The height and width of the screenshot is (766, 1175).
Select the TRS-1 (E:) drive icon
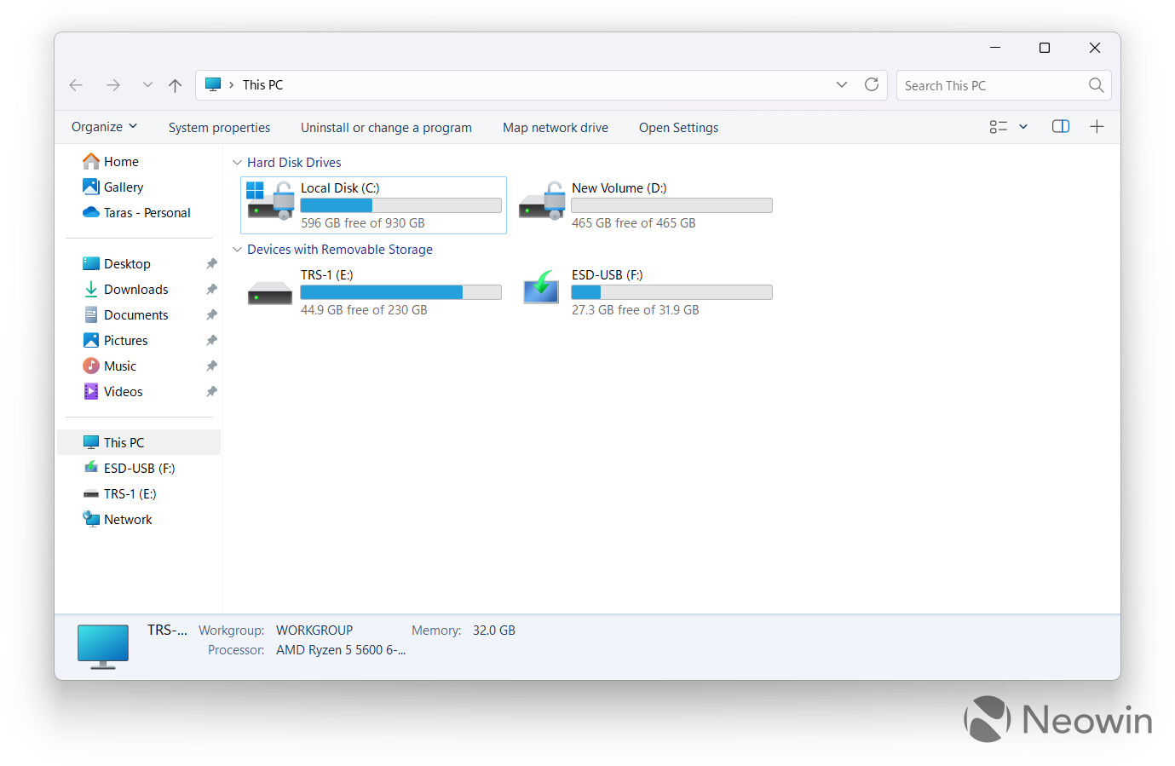(270, 293)
